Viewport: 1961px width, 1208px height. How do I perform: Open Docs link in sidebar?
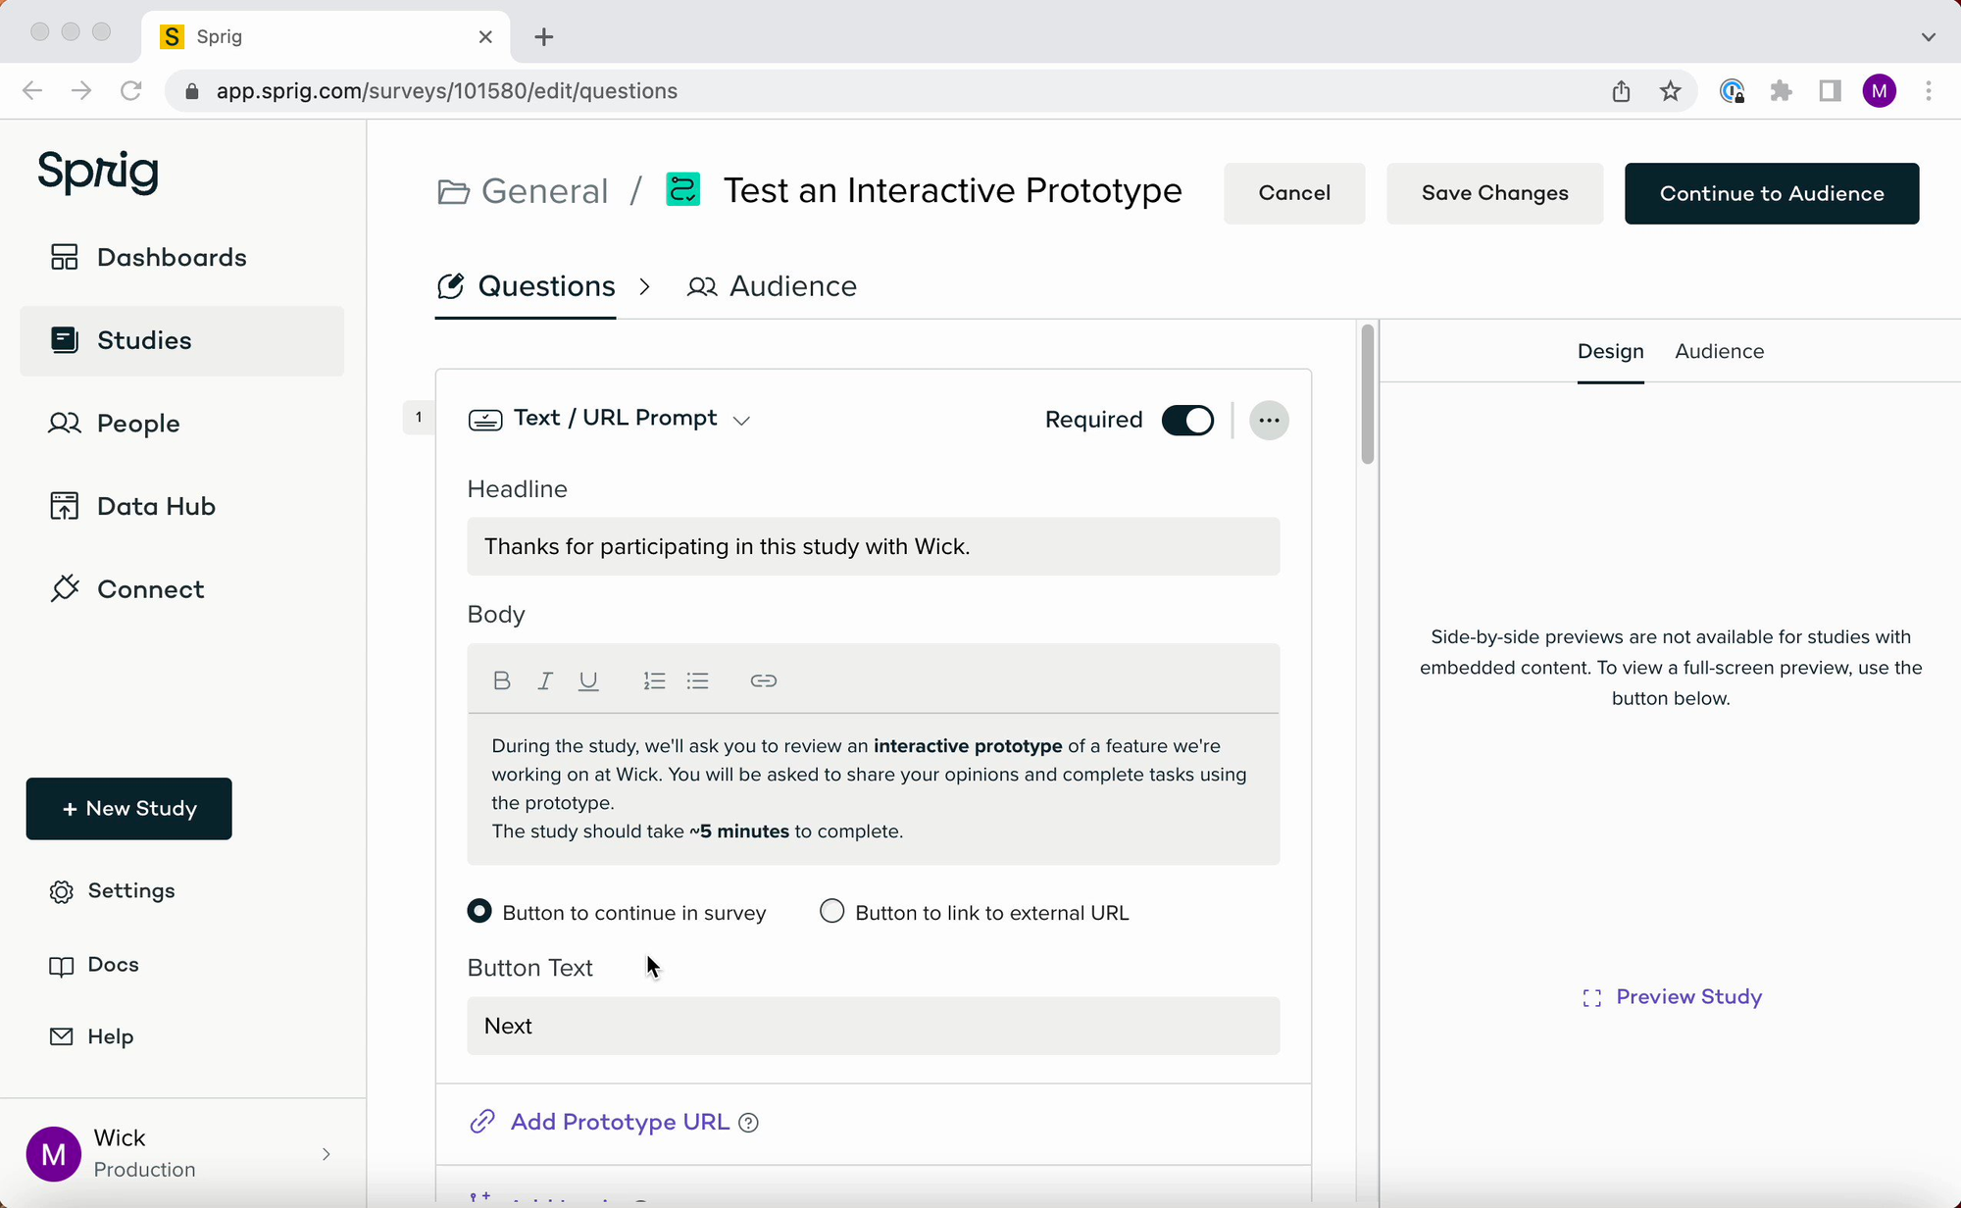(94, 965)
